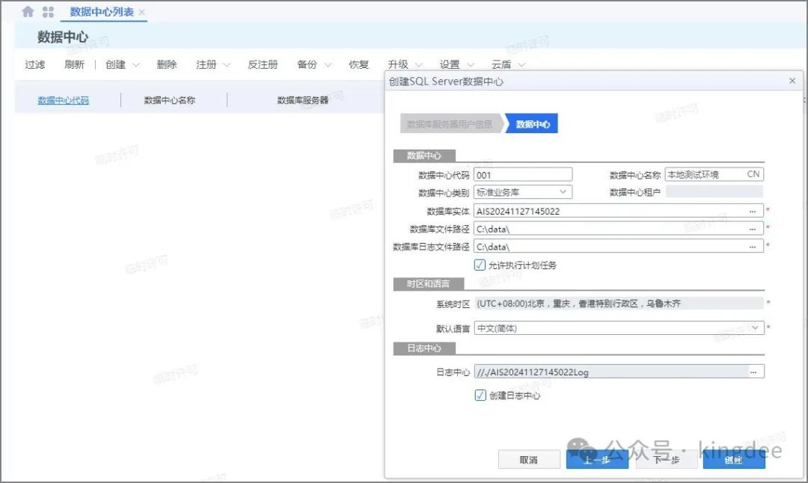
Task: Open the four-square apps menu icon
Action: (48, 12)
